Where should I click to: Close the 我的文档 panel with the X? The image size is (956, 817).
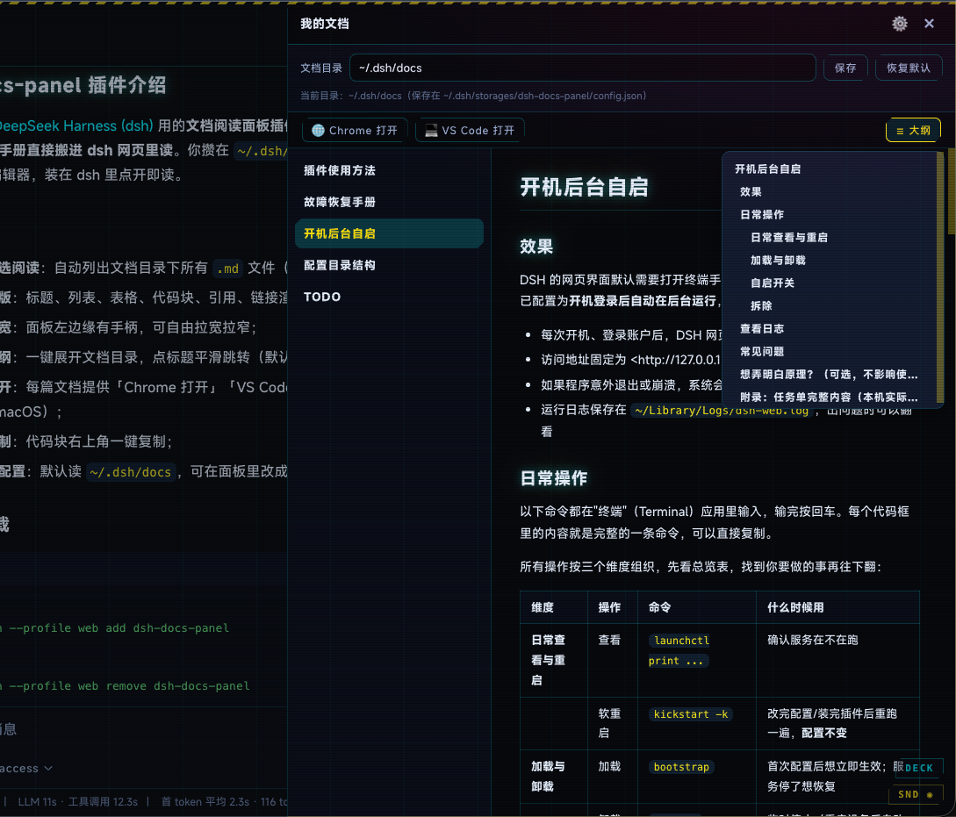[929, 24]
